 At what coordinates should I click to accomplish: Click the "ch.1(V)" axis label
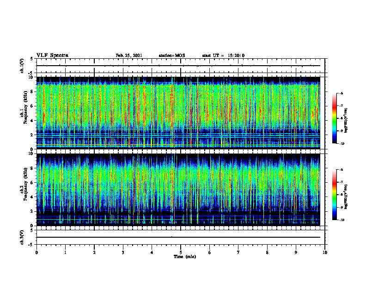pos(22,66)
